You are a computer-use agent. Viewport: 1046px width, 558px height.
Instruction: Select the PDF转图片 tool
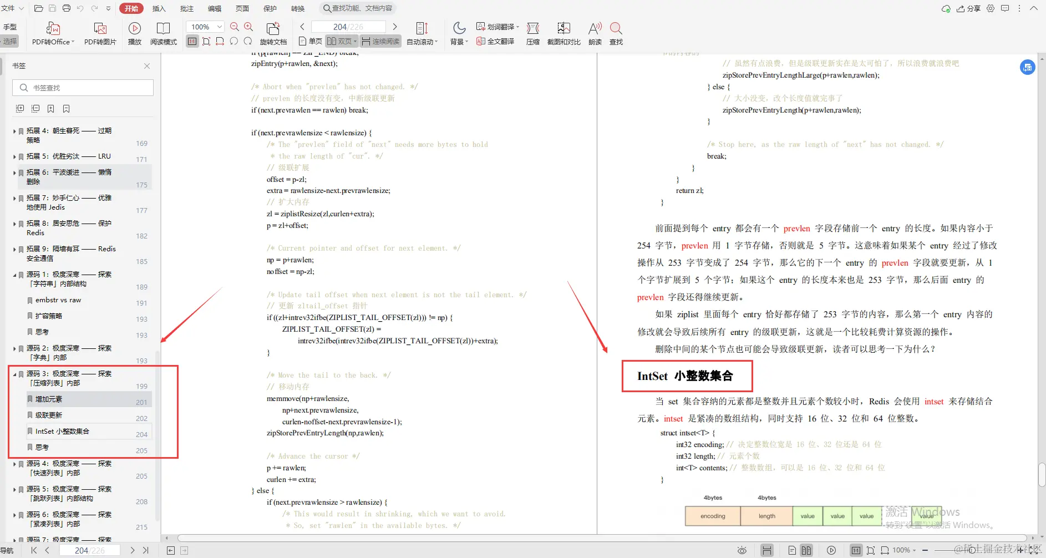100,33
